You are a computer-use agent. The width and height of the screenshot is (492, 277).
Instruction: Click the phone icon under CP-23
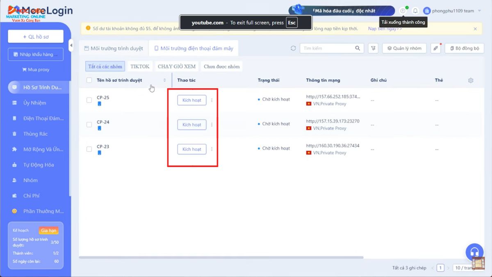click(x=99, y=153)
